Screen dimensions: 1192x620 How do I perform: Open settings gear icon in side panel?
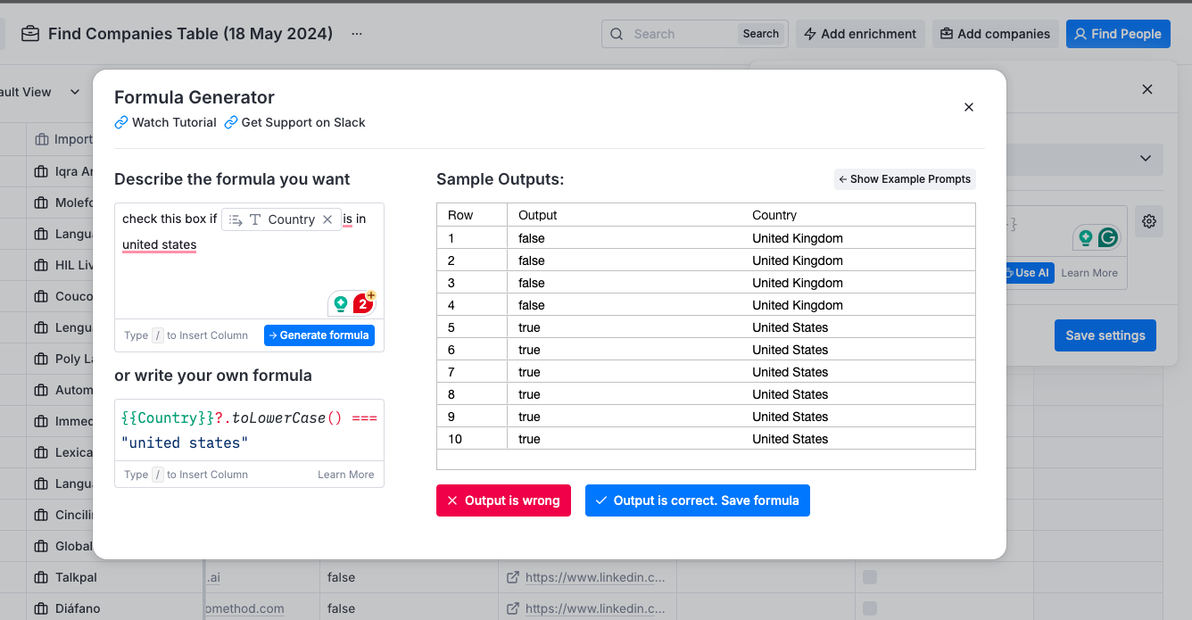point(1149,221)
